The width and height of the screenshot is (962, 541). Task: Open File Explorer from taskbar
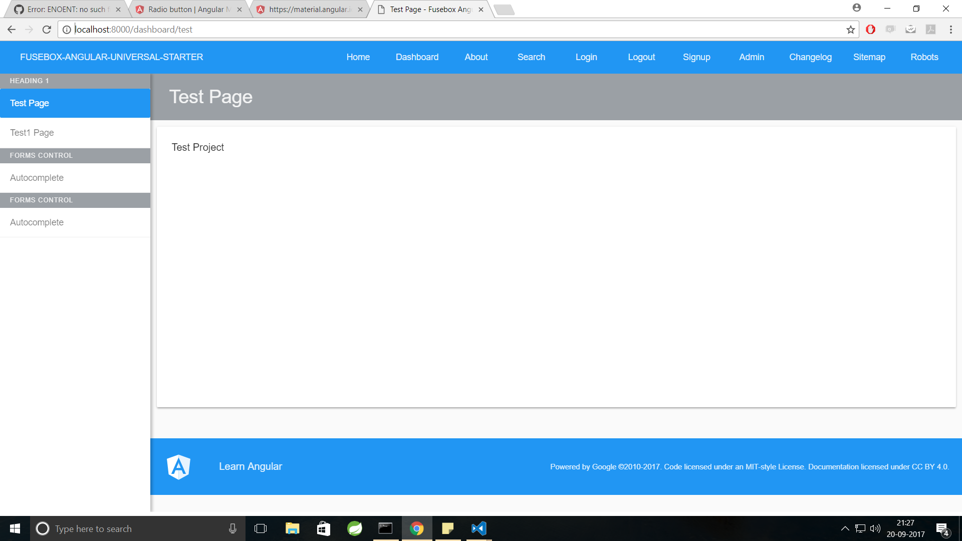[292, 528]
